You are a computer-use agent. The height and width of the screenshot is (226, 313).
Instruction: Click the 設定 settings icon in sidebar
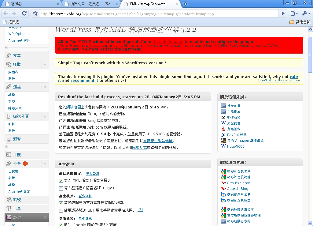(9, 217)
